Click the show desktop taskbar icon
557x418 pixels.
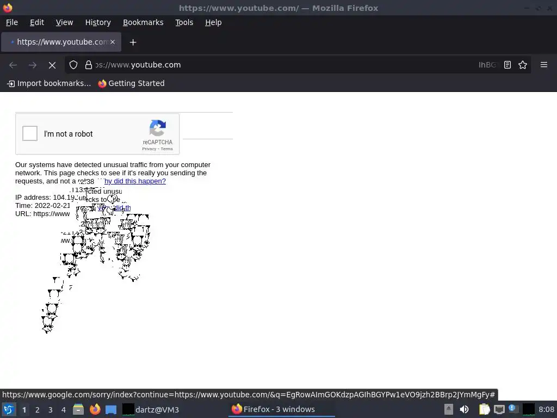111,410
